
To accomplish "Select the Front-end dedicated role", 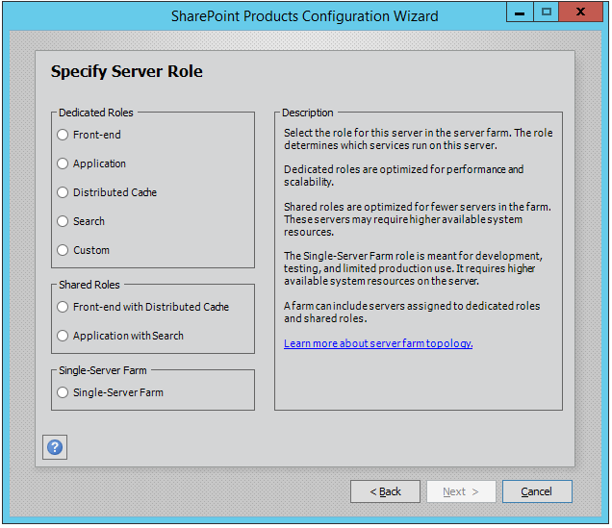I will coord(63,135).
